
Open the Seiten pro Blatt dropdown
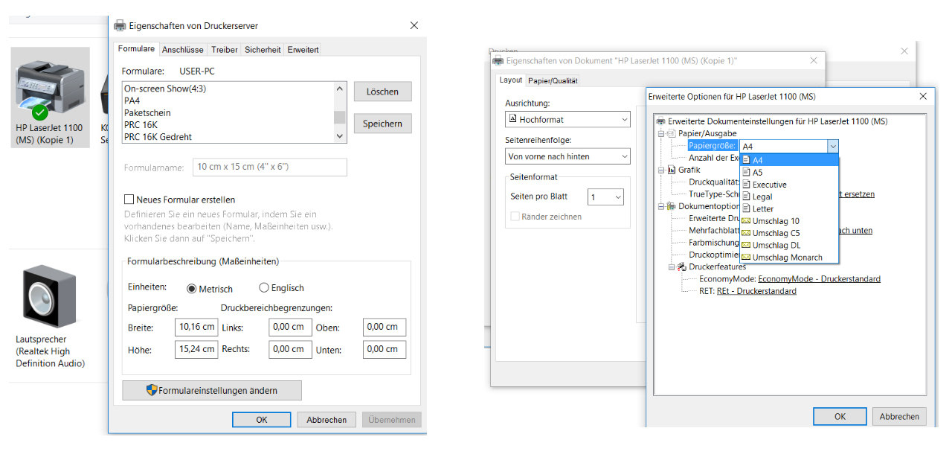click(605, 197)
